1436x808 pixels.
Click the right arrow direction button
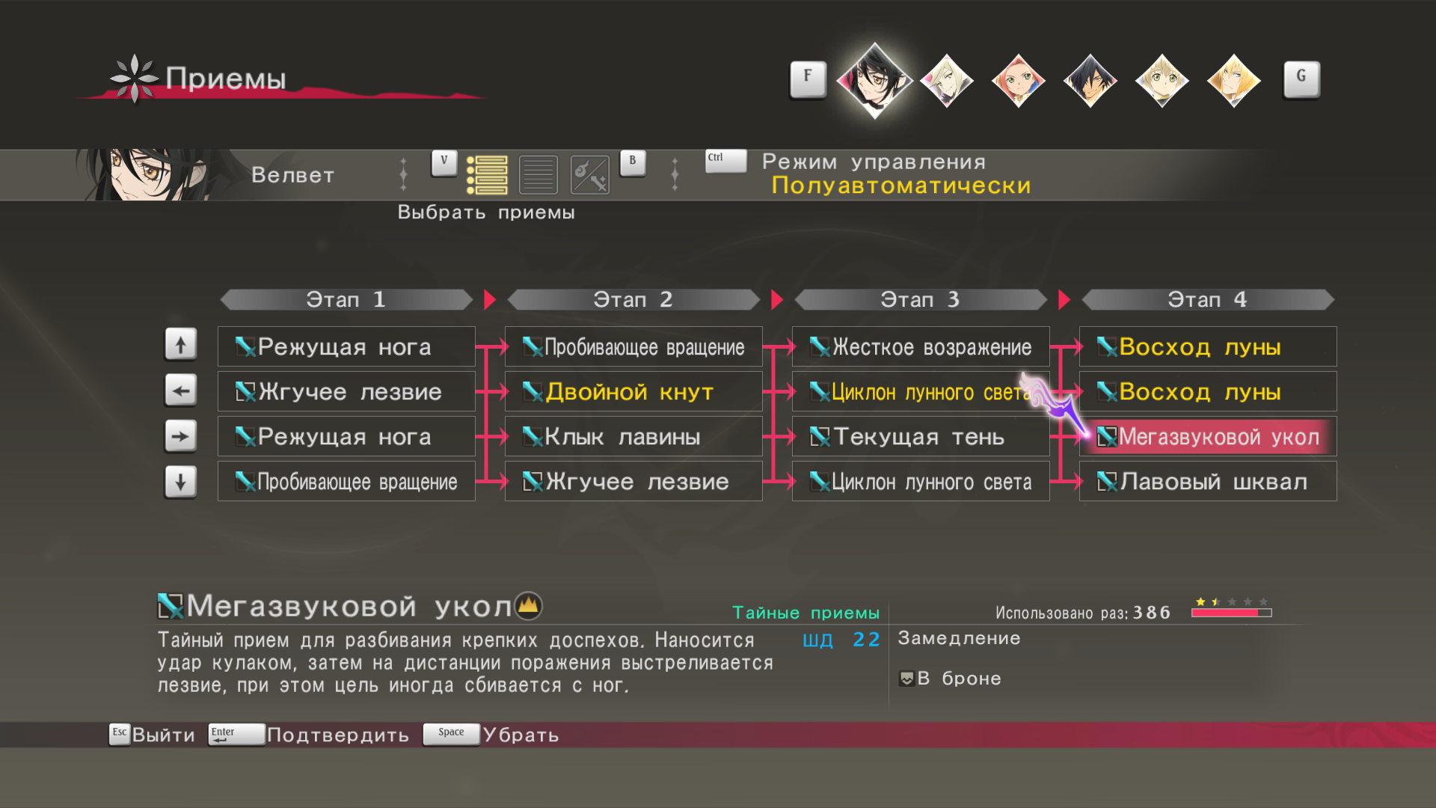click(x=181, y=436)
